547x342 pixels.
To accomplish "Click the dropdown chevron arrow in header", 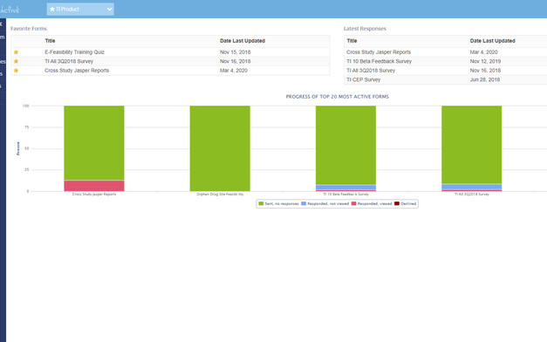I will point(110,9).
